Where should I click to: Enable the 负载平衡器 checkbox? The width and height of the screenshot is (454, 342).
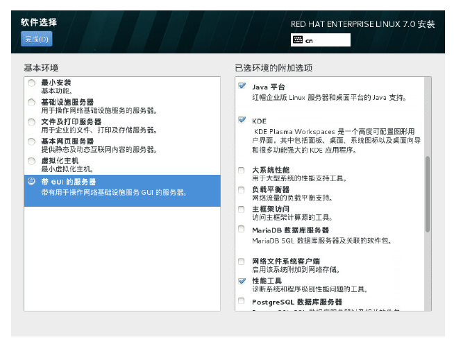[x=241, y=190]
